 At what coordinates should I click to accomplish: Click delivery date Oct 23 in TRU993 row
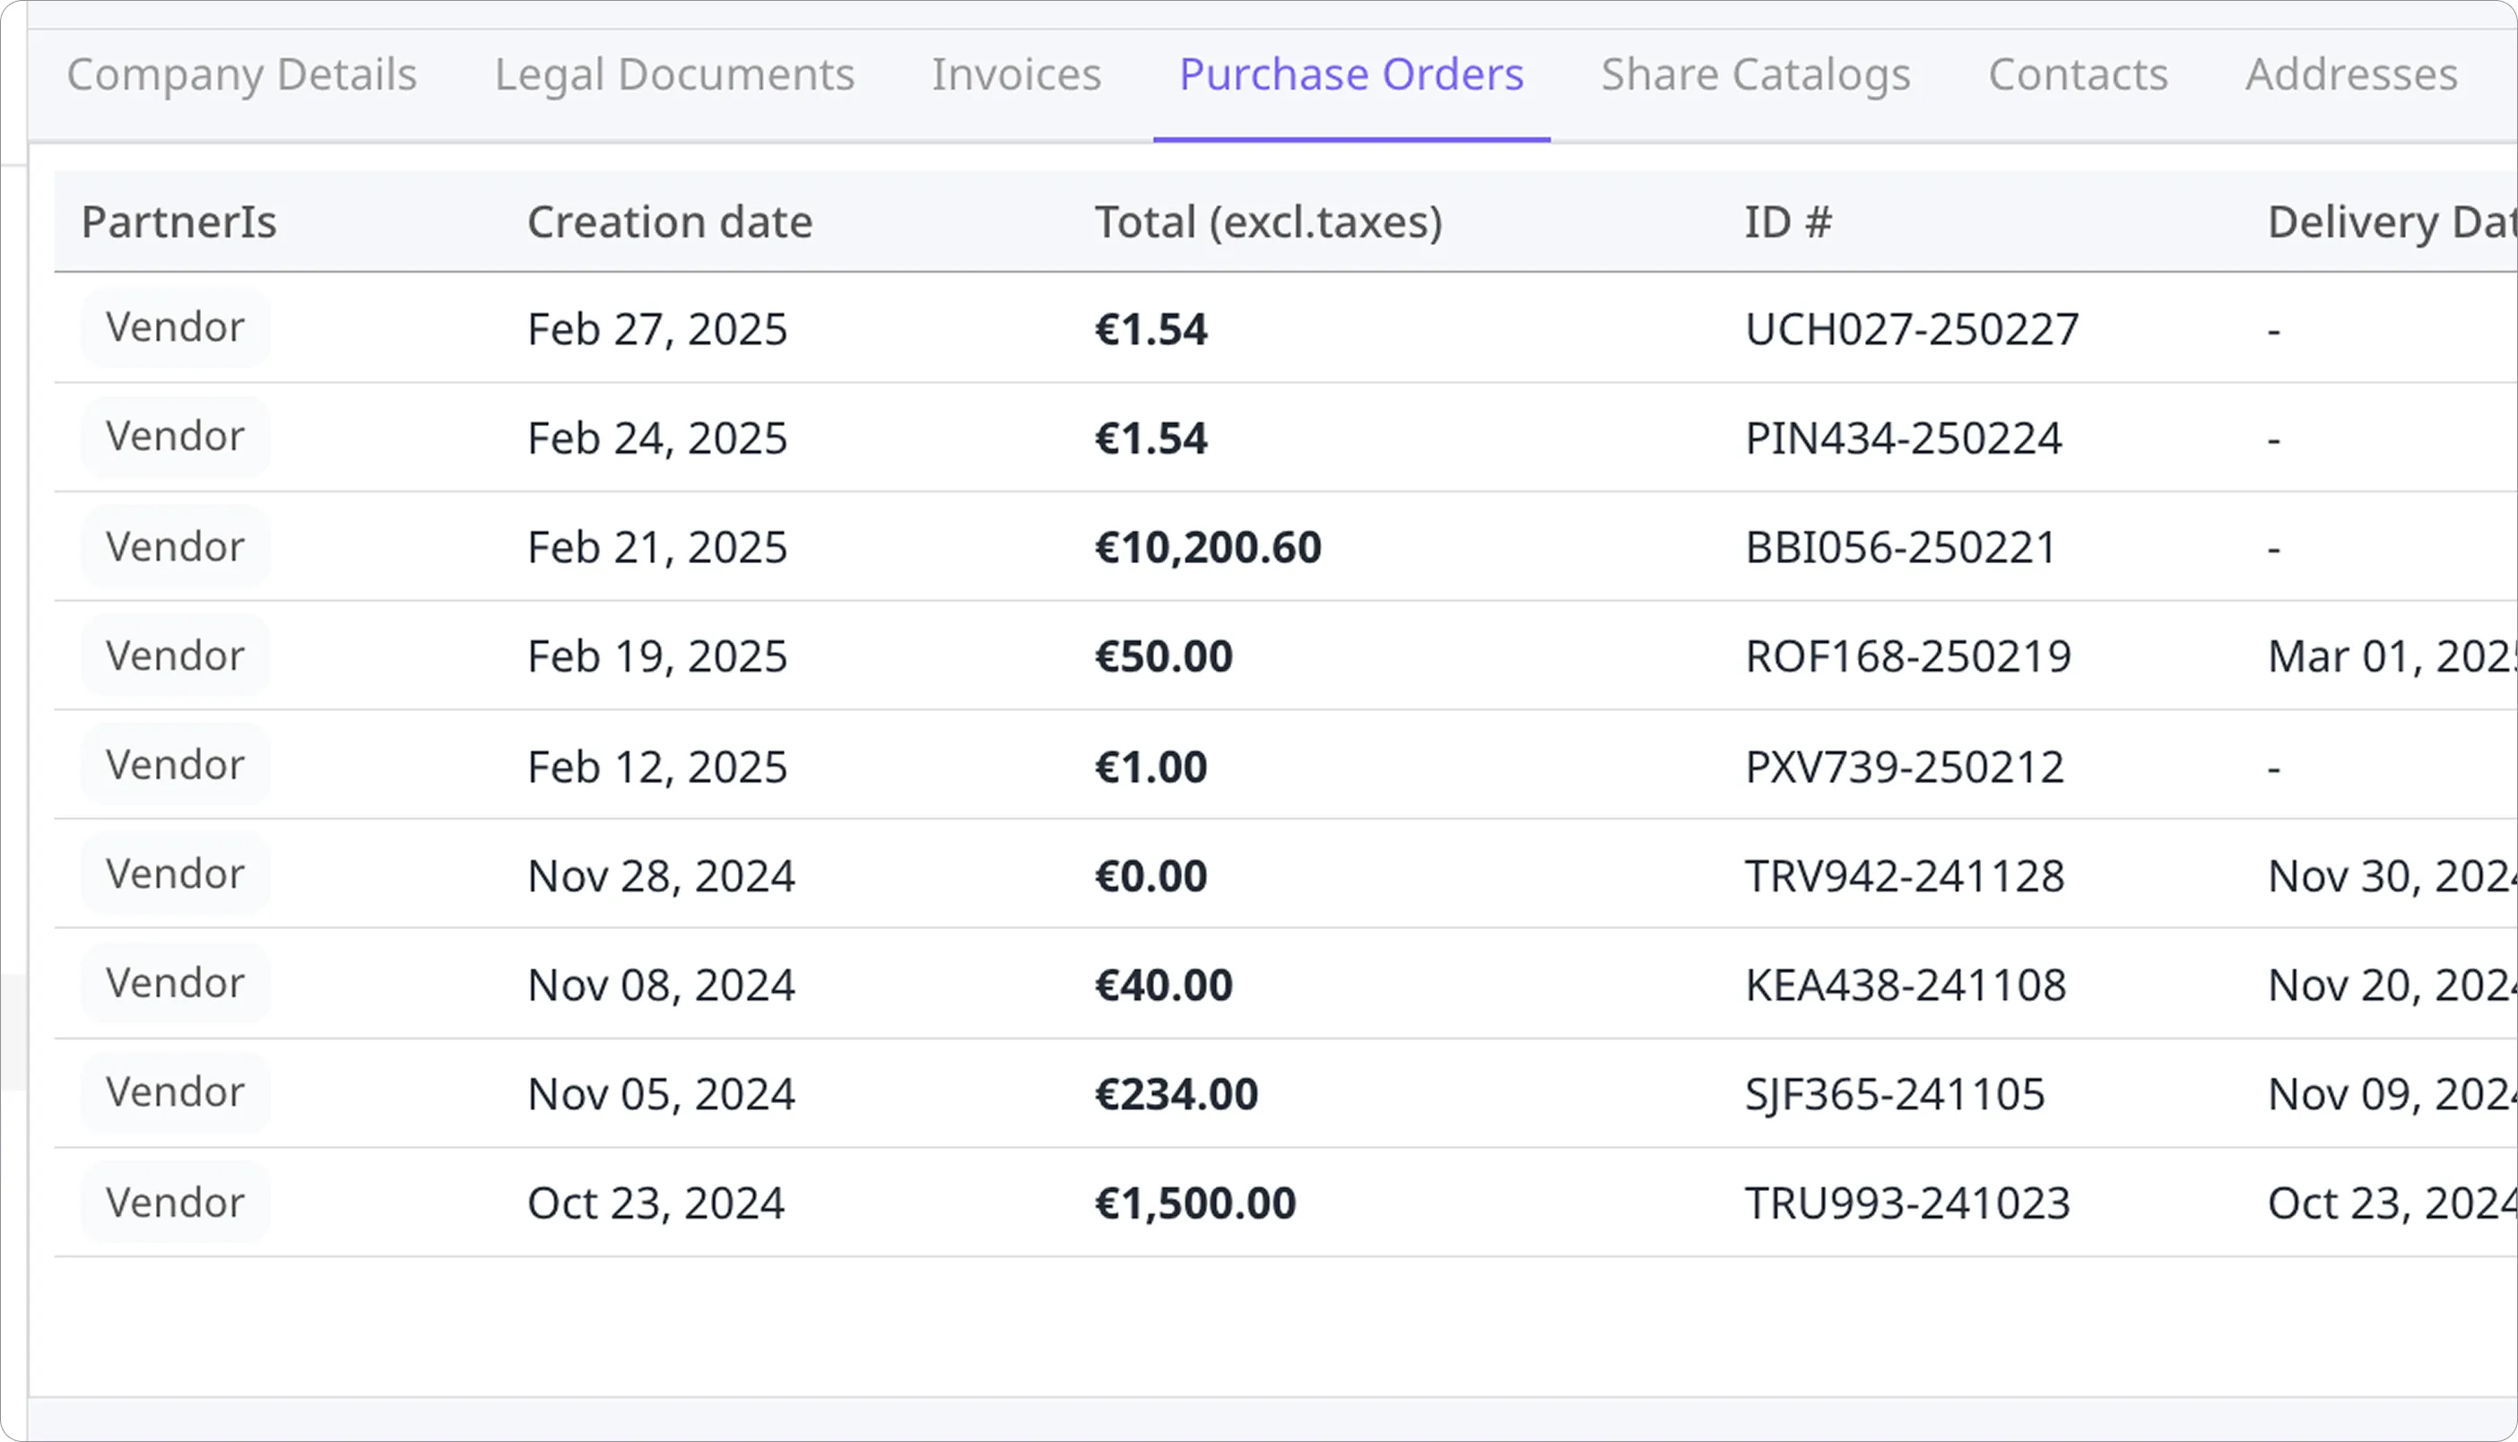pyautogui.click(x=2392, y=1203)
